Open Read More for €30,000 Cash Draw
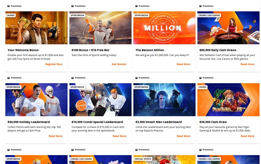This screenshot has width=261, height=164. [248, 136]
